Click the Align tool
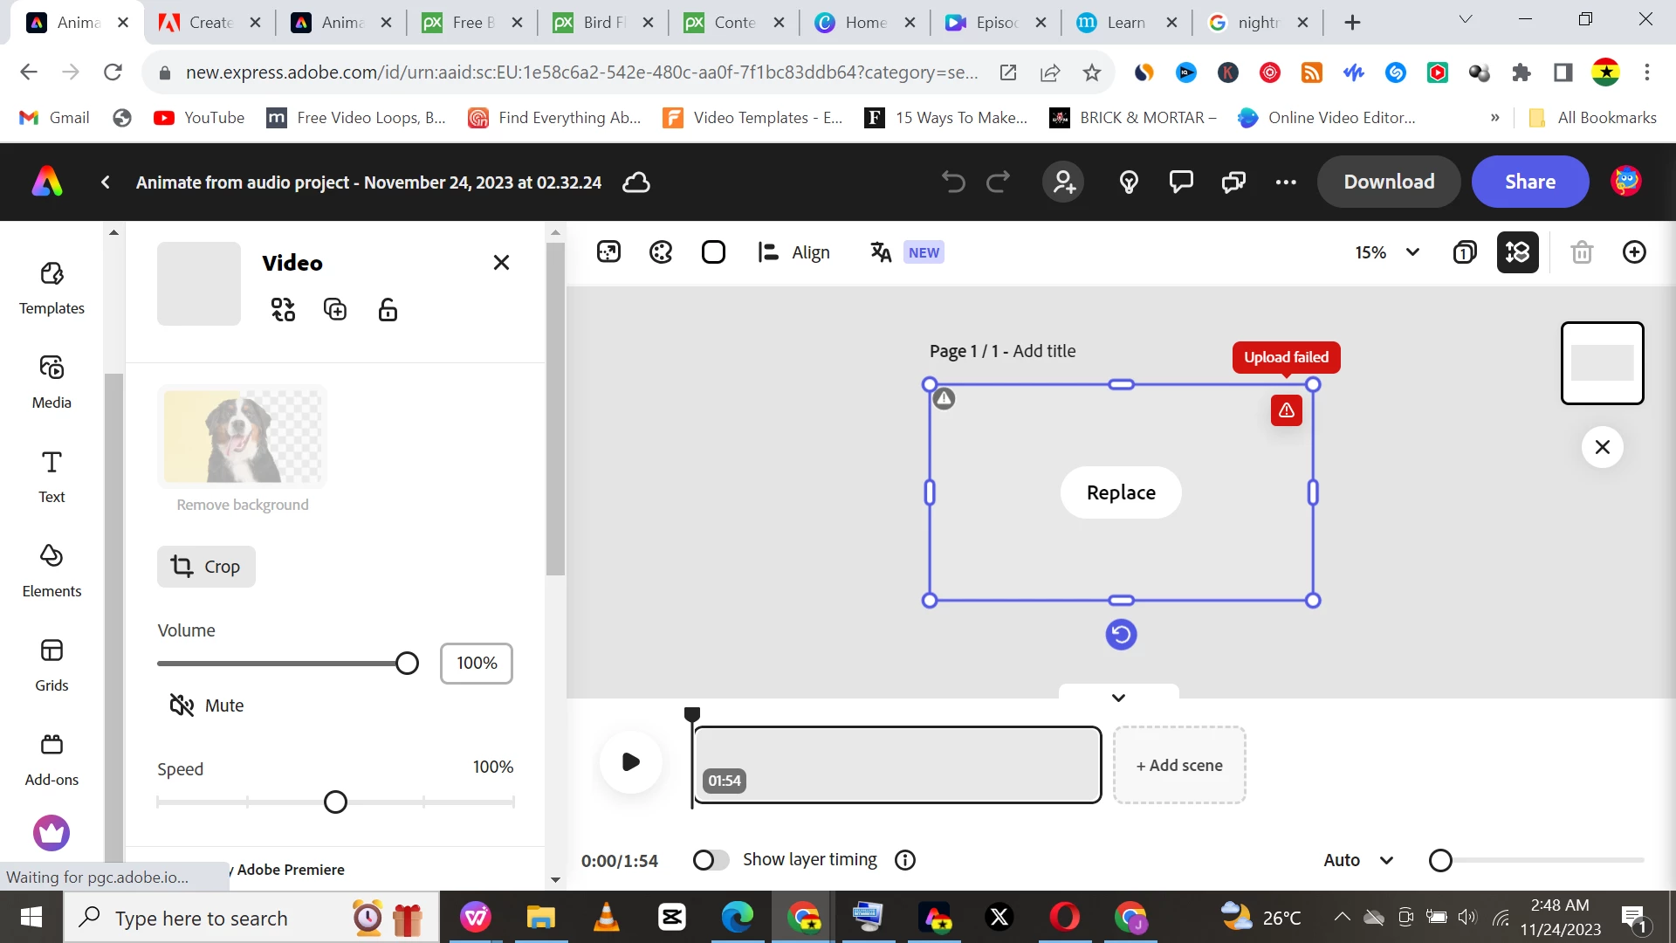Screen dimensions: 1676x943 tap(793, 252)
